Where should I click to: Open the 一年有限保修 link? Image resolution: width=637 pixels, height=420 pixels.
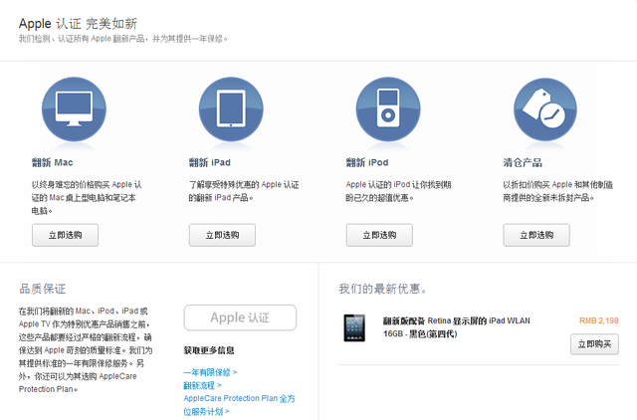click(210, 372)
